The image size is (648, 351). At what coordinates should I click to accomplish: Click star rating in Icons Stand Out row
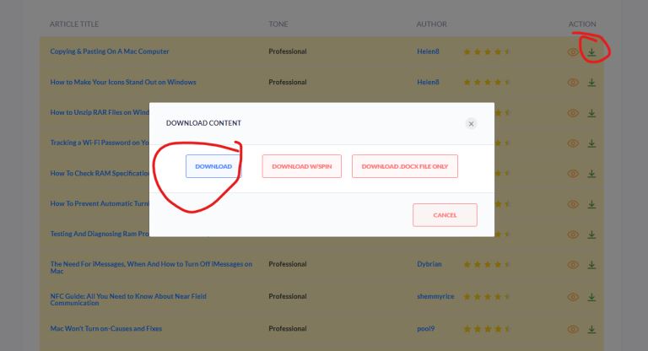pos(486,83)
